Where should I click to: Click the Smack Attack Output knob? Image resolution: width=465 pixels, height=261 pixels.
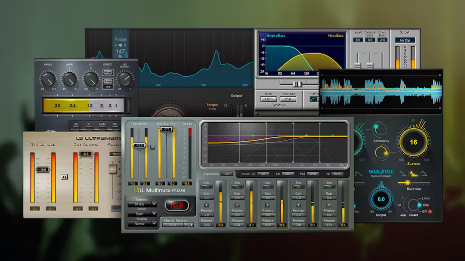pos(381,199)
